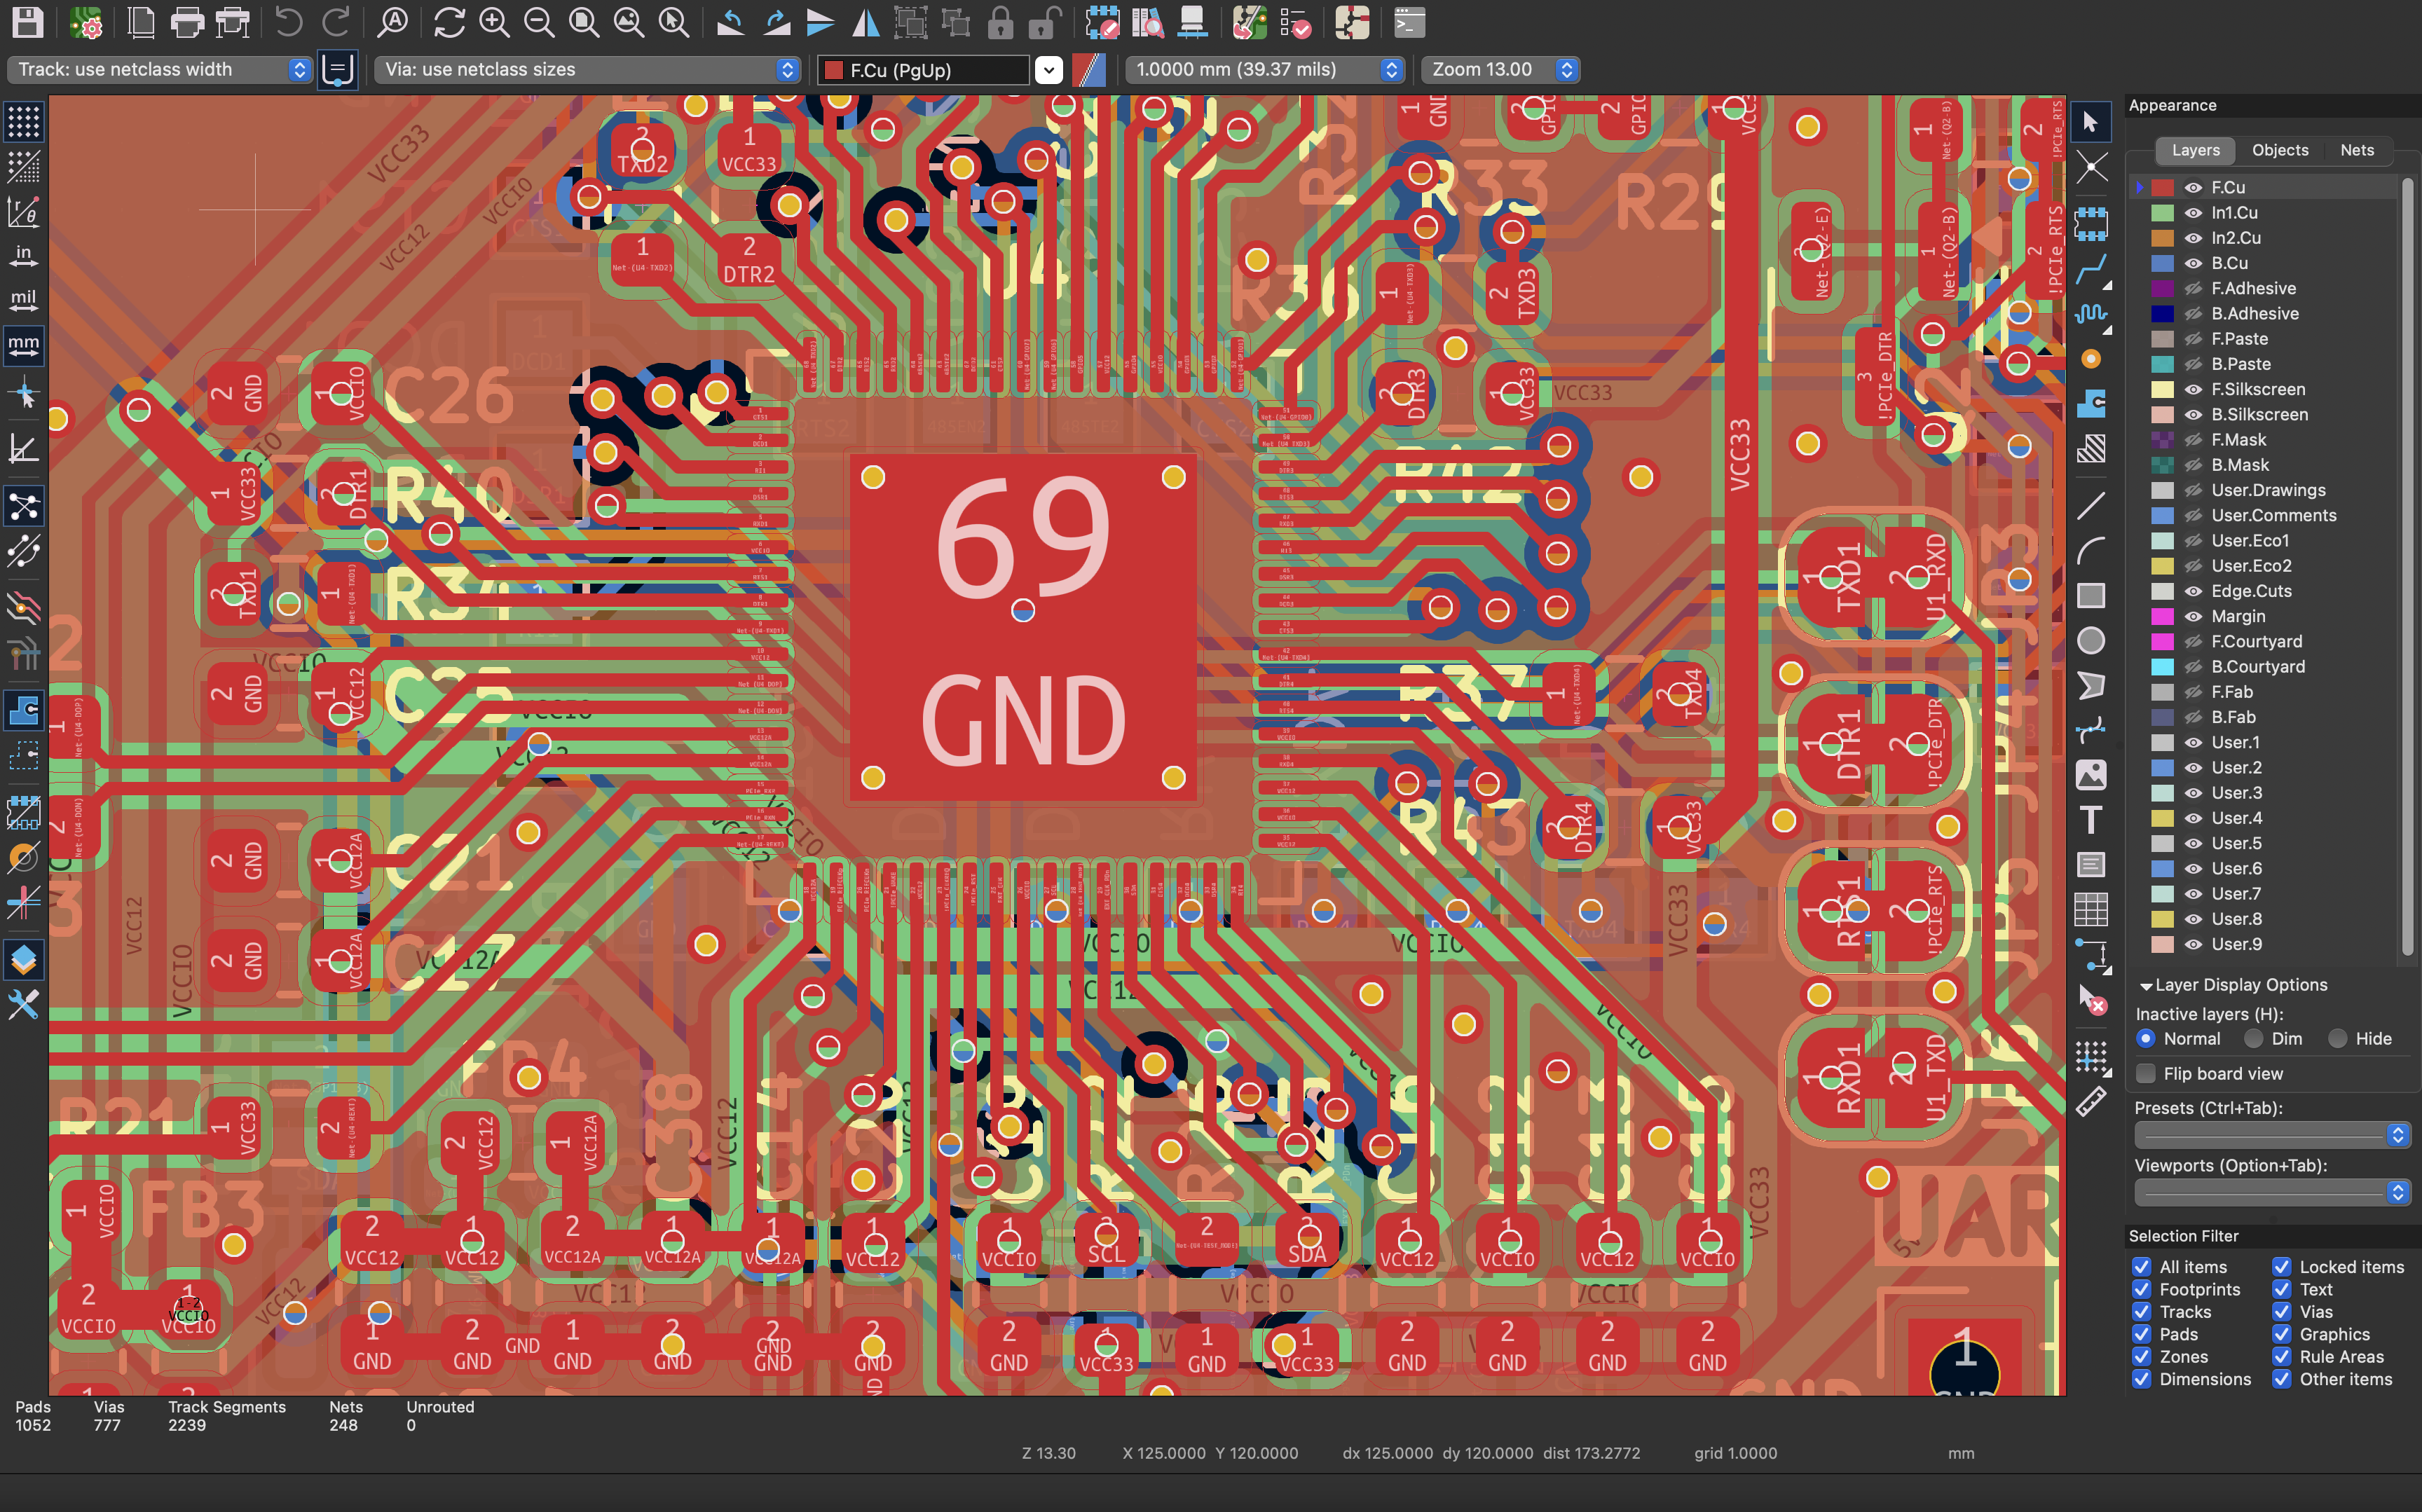
Task: Switch to the Objects tab
Action: [2280, 150]
